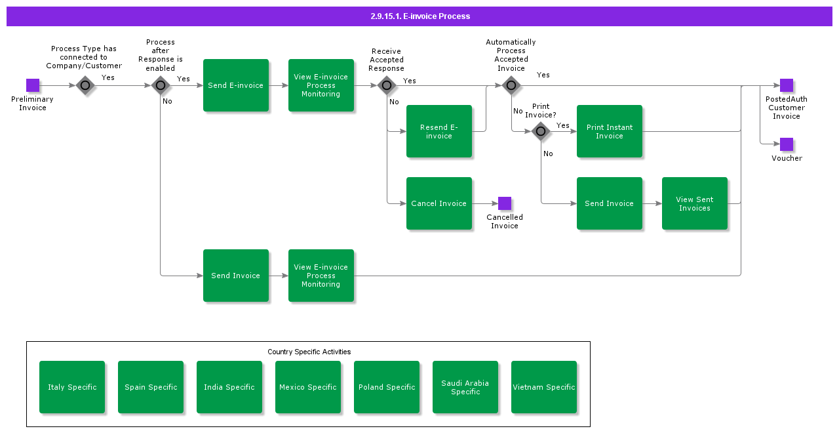Click the '2.9.15.1. E-invoice Process' title bar

[419, 16]
